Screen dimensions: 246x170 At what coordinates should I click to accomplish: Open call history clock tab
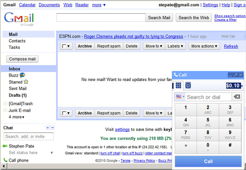point(188,86)
